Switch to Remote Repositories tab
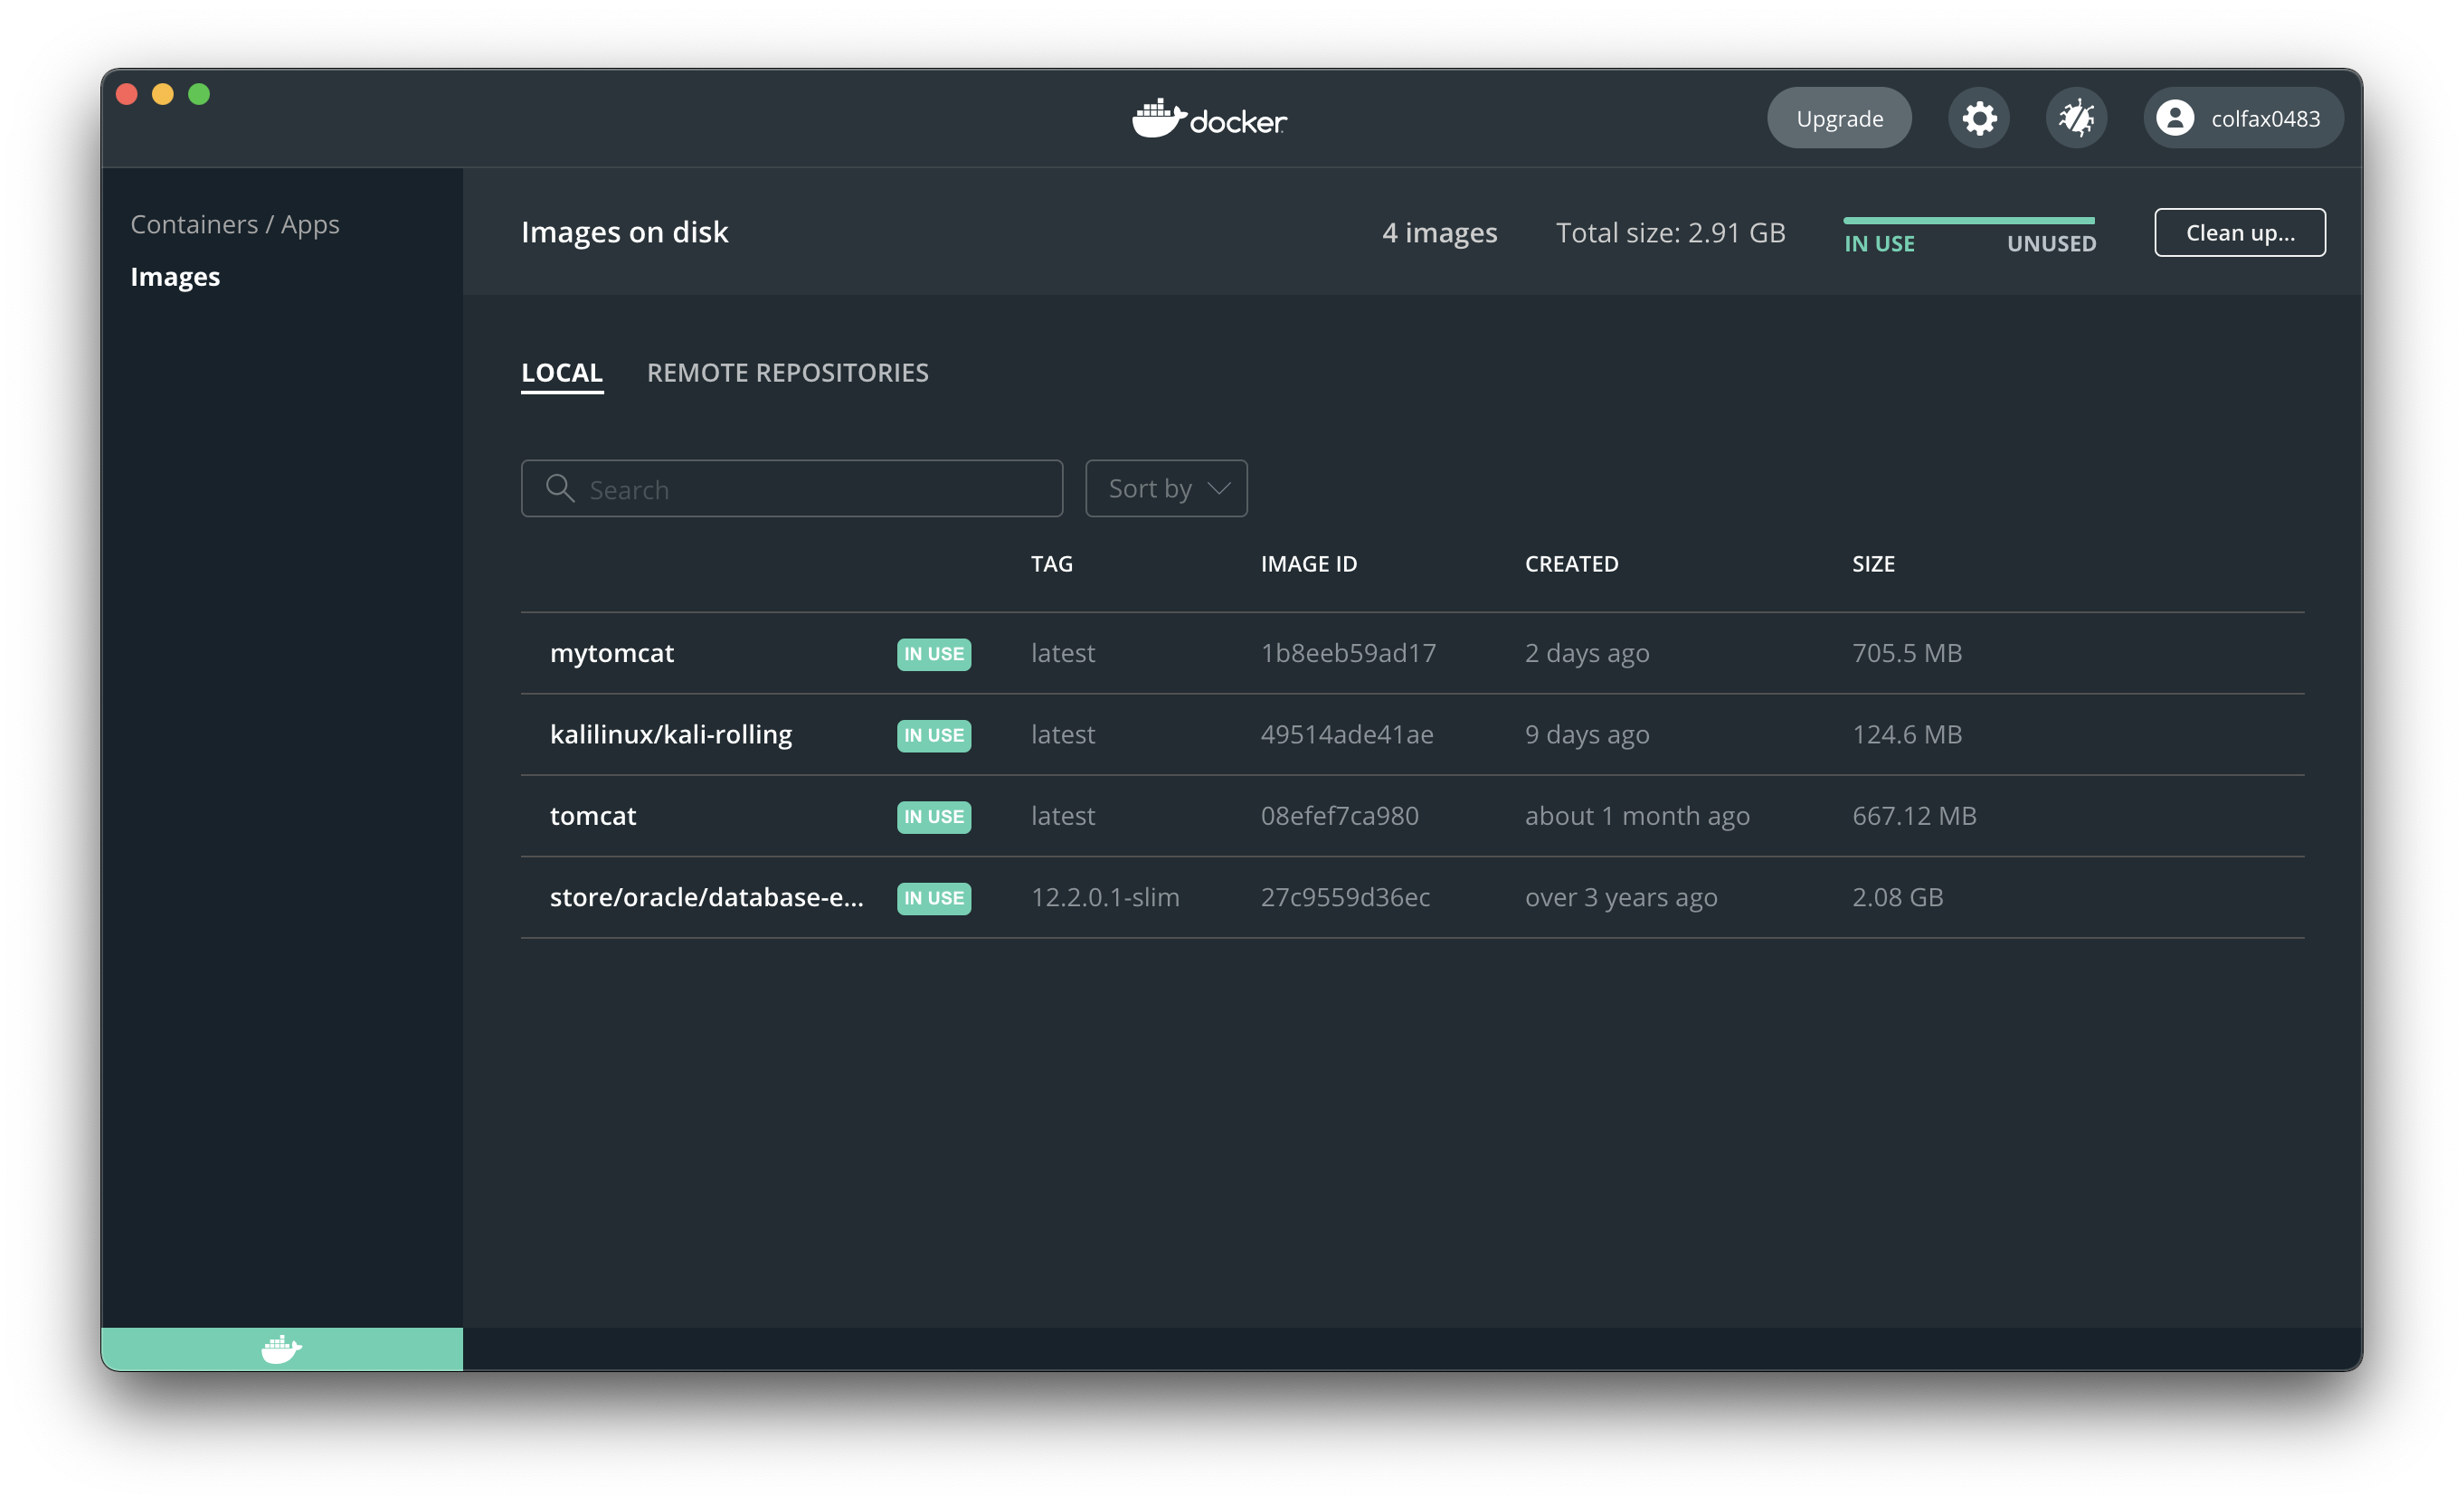 tap(787, 373)
